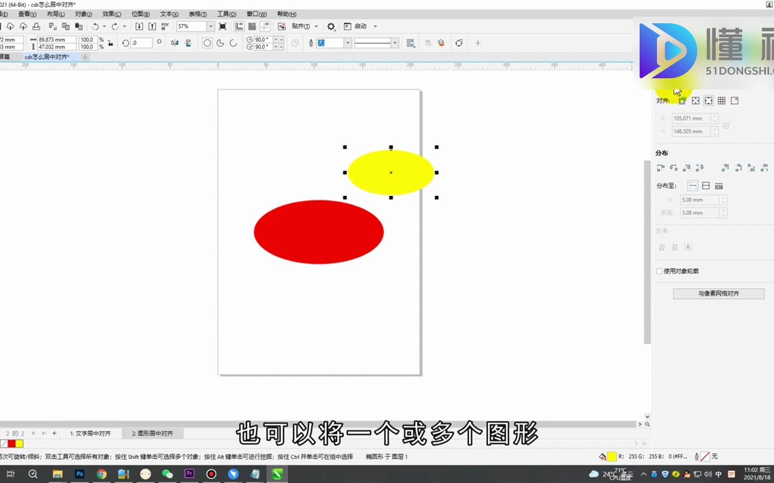The width and height of the screenshot is (774, 483).
Task: Toggle the show guidelines icon
Action: pos(265,26)
